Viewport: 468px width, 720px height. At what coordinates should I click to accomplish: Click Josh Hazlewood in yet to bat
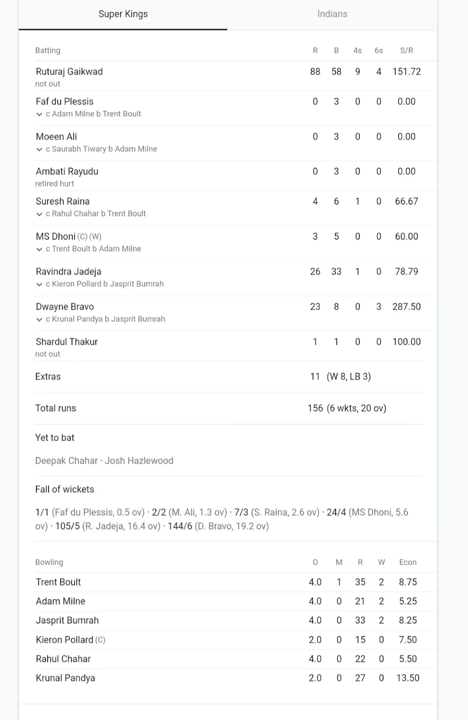tap(139, 461)
